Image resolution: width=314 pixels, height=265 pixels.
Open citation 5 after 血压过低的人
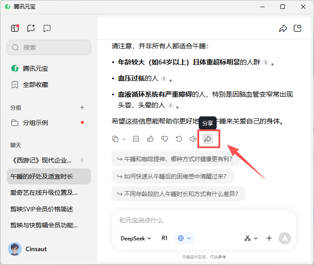(x=164, y=78)
